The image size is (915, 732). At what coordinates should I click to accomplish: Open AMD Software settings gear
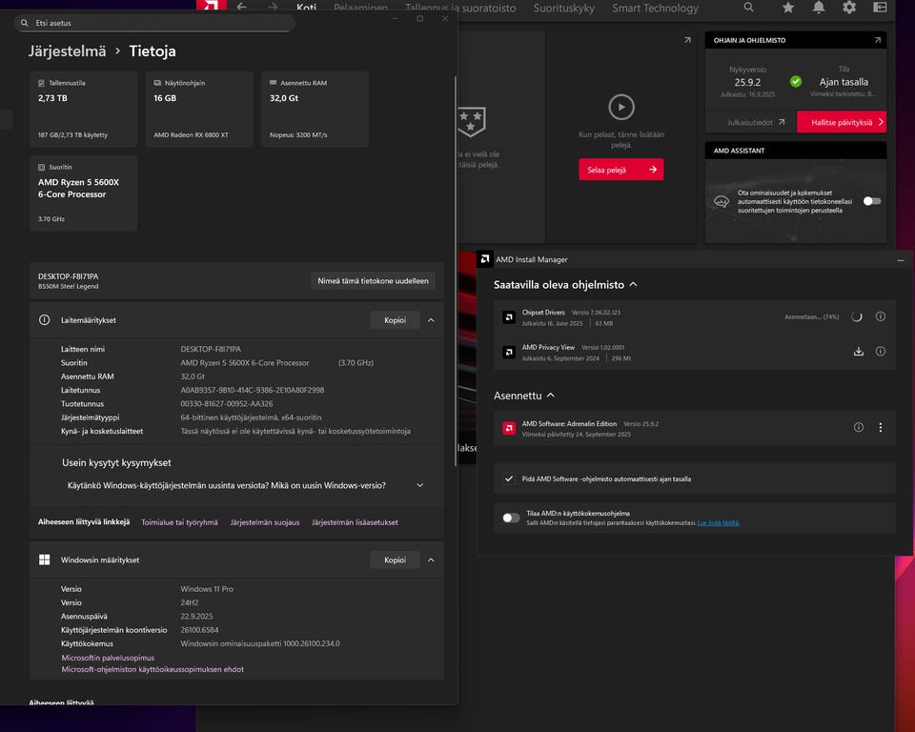pyautogui.click(x=849, y=7)
